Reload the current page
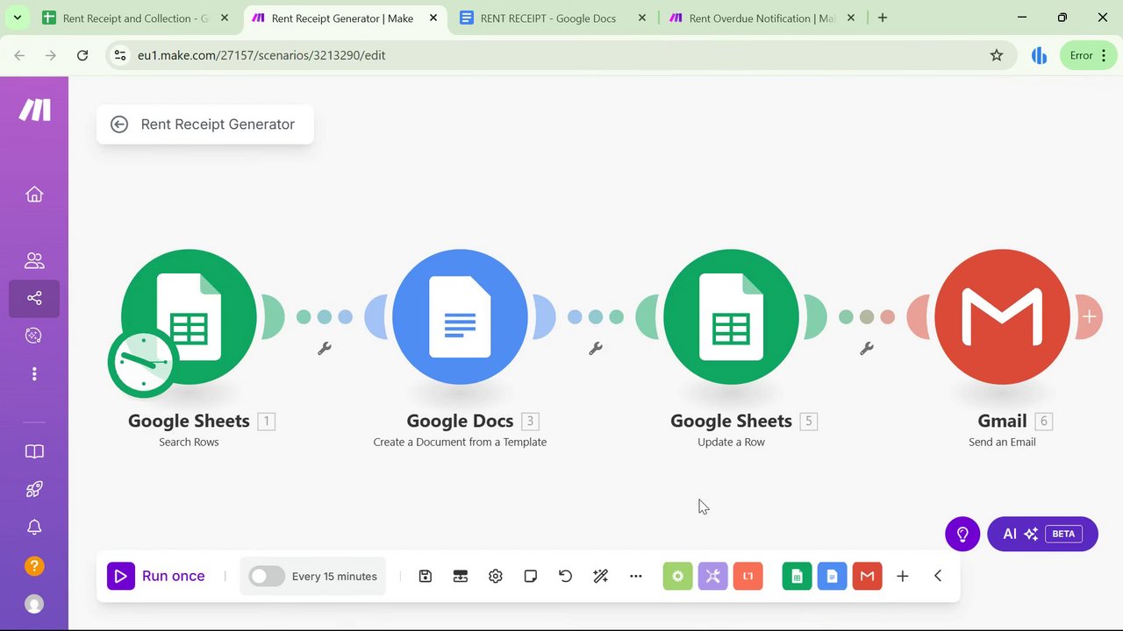1123x631 pixels. point(82,55)
